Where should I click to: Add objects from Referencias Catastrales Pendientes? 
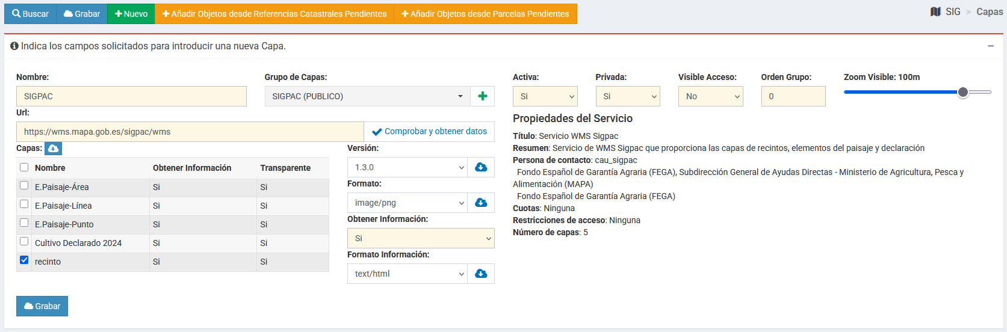pyautogui.click(x=274, y=14)
